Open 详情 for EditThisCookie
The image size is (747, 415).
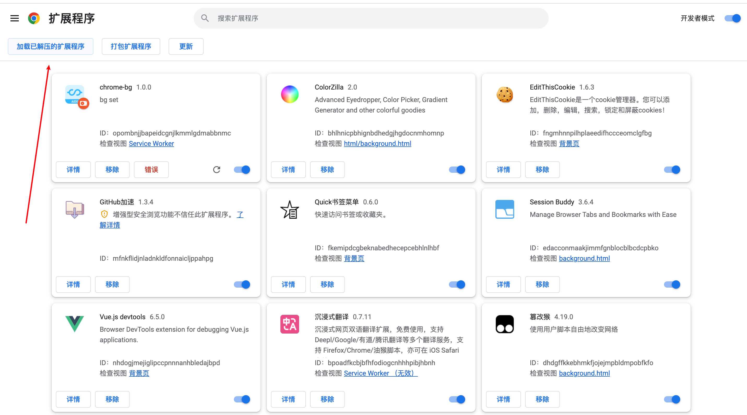click(503, 170)
